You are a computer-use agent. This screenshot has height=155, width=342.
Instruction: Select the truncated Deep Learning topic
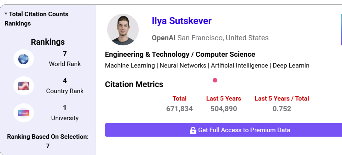tap(291, 66)
